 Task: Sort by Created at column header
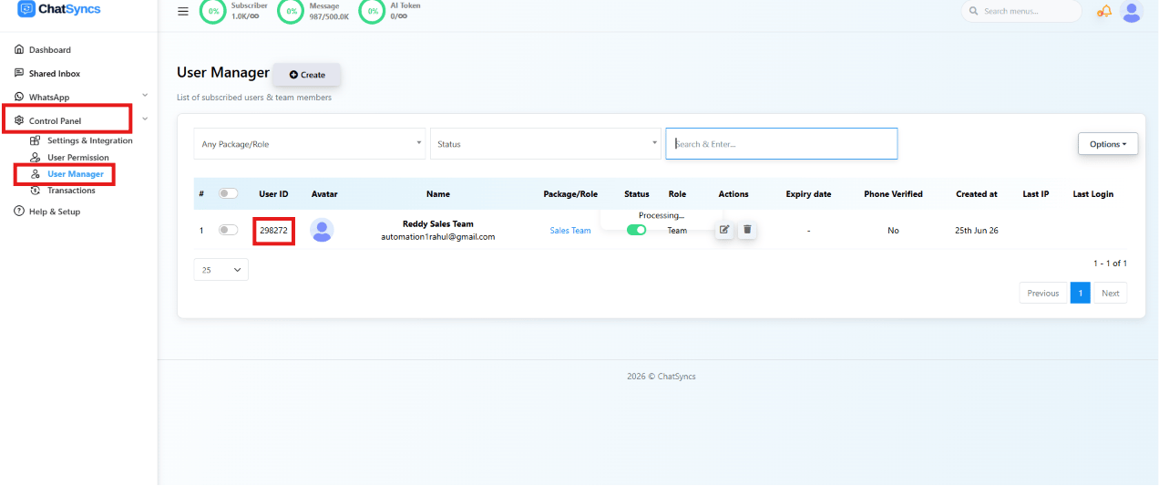tap(977, 194)
